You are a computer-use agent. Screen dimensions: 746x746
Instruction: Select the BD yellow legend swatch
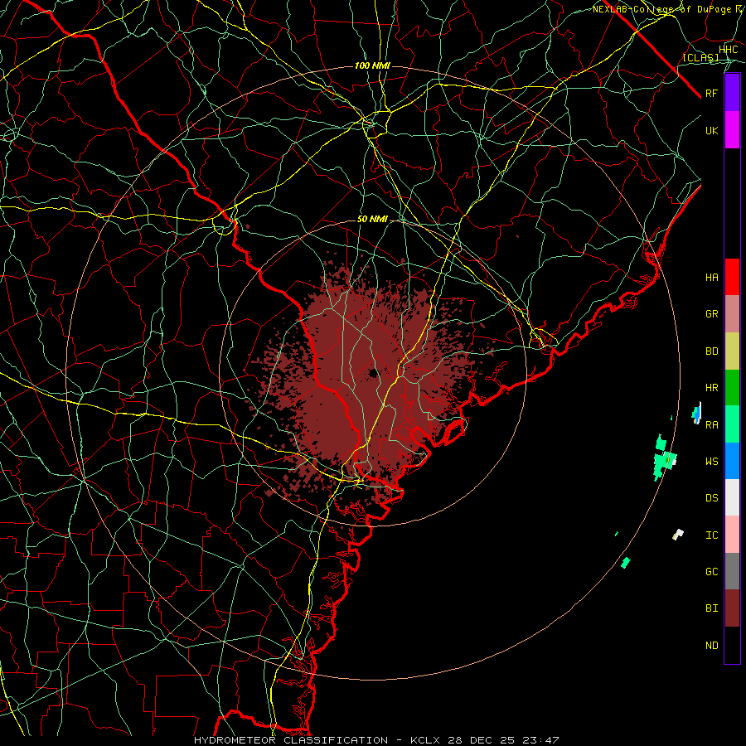(732, 351)
